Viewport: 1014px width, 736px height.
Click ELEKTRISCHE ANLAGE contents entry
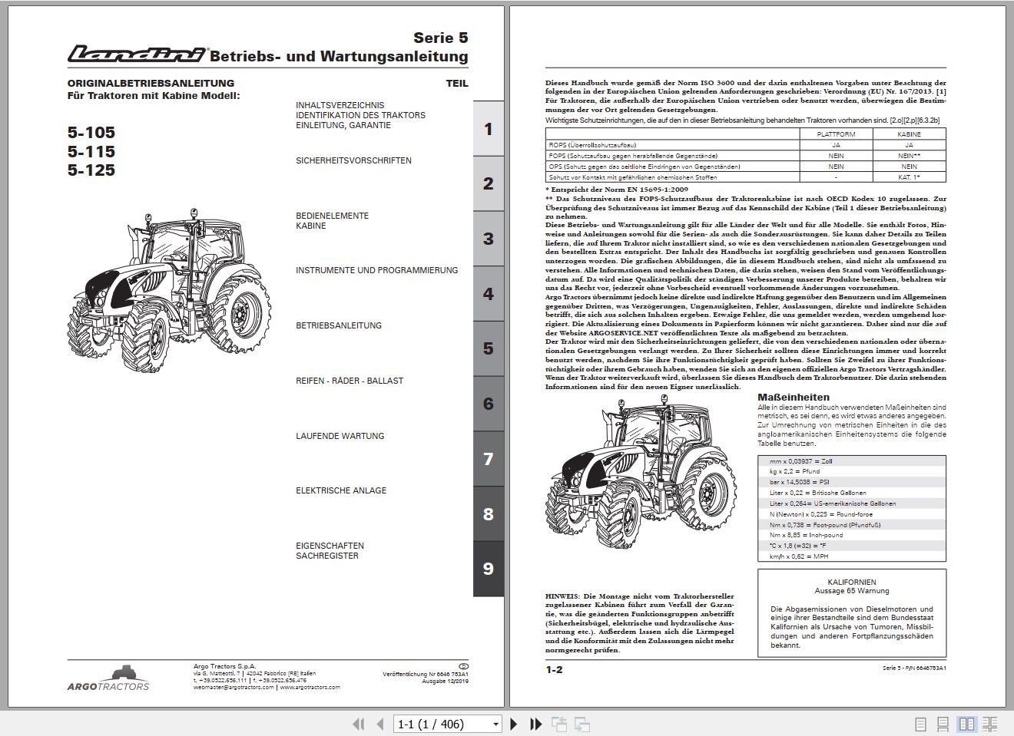[341, 490]
